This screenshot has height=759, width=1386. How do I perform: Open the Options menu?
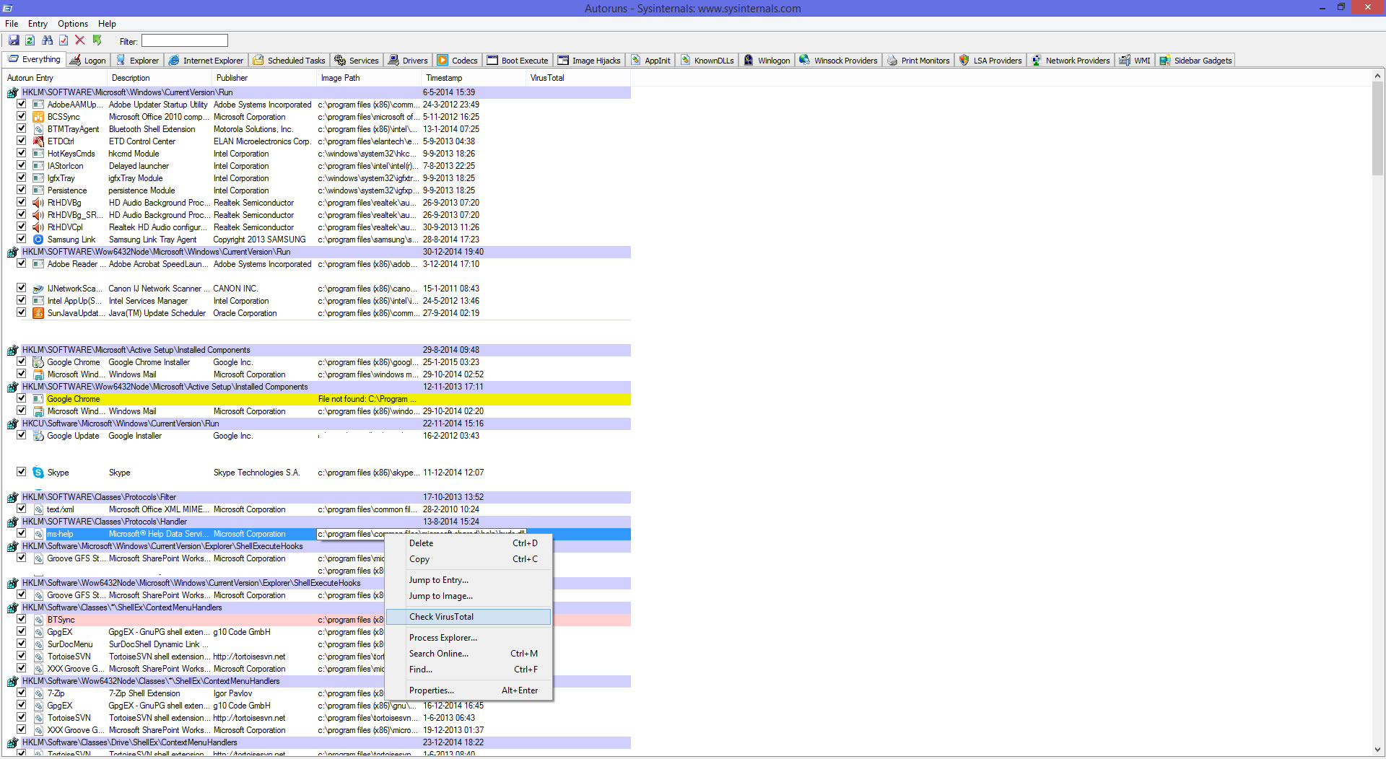click(72, 23)
